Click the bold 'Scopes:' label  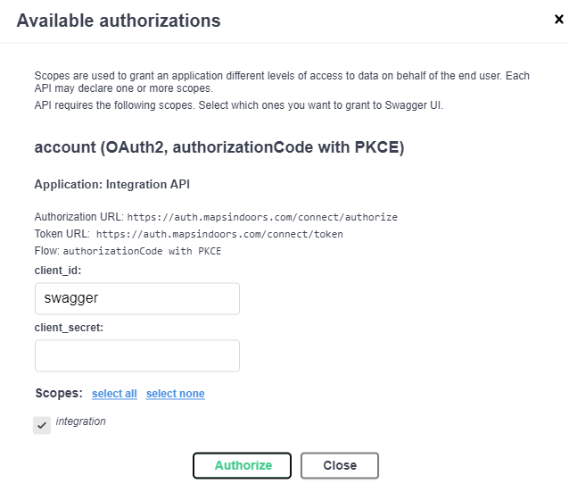coord(59,393)
